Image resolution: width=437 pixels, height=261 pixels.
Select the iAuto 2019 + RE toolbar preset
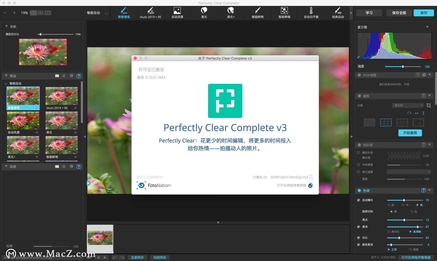click(x=150, y=13)
